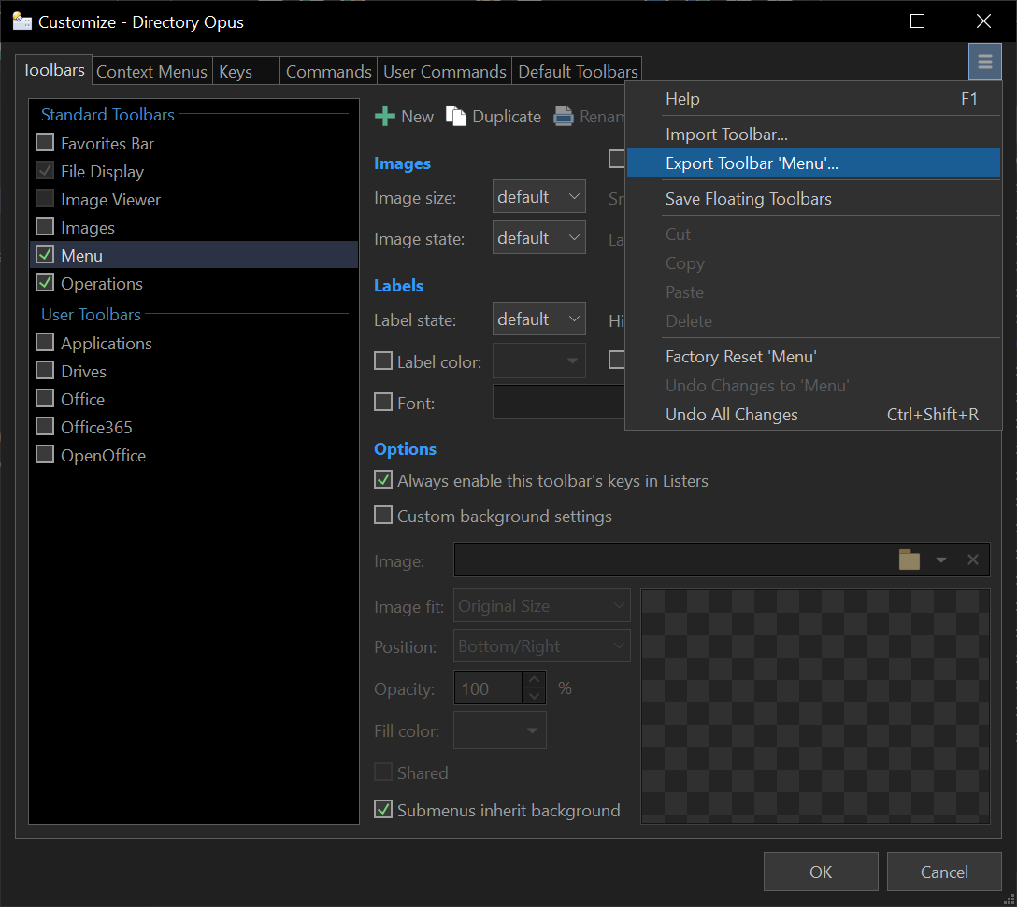Choose Undo All Changes menu item
Screen dimensions: 1017x907
point(813,415)
